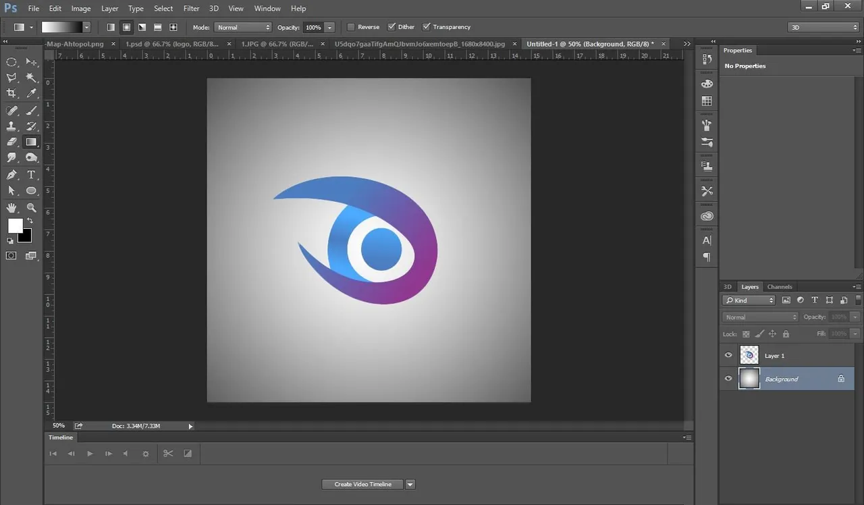Uncheck the Transparency checkbox
Image resolution: width=864 pixels, height=505 pixels.
pyautogui.click(x=426, y=27)
